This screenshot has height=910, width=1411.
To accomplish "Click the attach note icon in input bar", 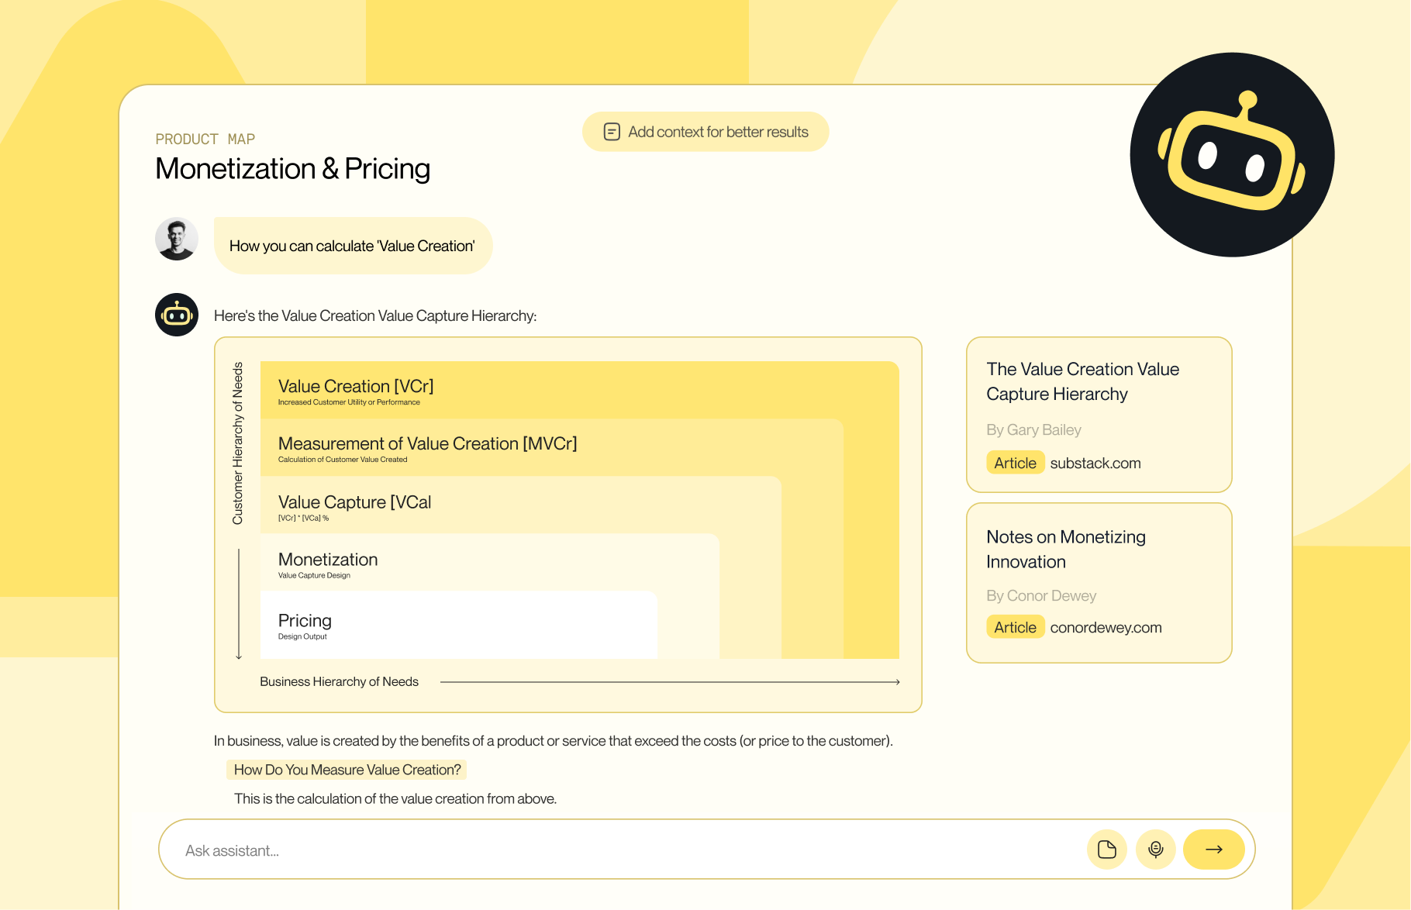I will pyautogui.click(x=1107, y=850).
